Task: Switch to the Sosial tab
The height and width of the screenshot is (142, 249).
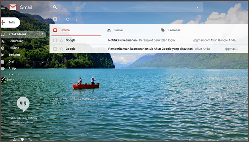Action: click(x=118, y=30)
